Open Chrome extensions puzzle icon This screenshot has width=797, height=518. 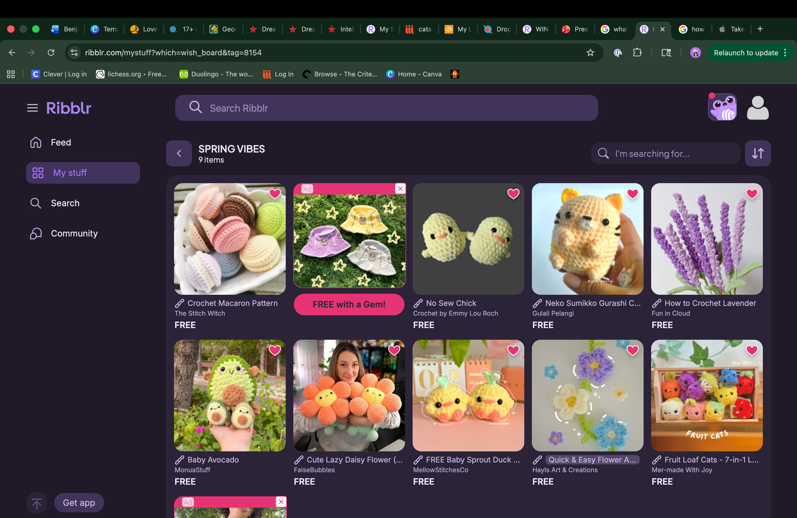click(637, 53)
